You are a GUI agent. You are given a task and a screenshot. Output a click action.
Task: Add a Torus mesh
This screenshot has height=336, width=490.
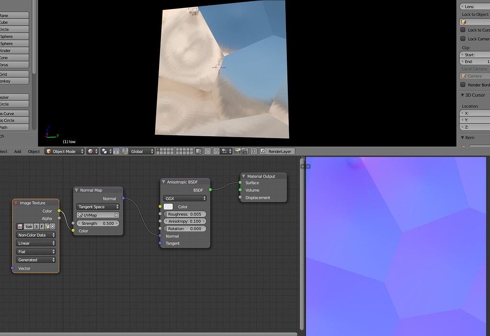14,65
